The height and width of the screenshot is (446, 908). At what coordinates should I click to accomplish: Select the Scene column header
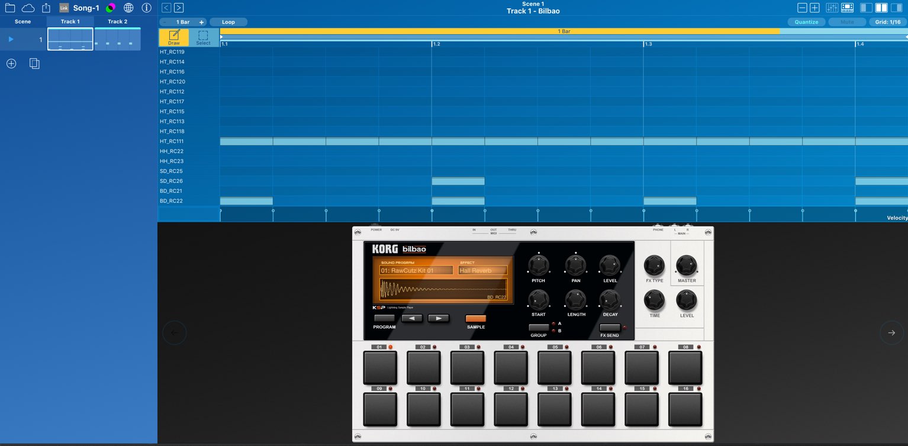pyautogui.click(x=23, y=21)
